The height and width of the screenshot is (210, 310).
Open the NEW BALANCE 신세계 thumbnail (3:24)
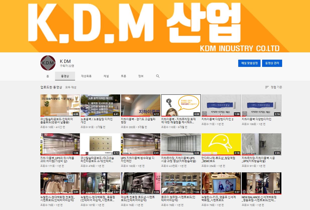262,183
